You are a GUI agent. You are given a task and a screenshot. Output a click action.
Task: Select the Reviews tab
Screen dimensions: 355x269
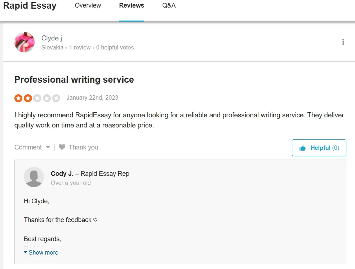[132, 5]
